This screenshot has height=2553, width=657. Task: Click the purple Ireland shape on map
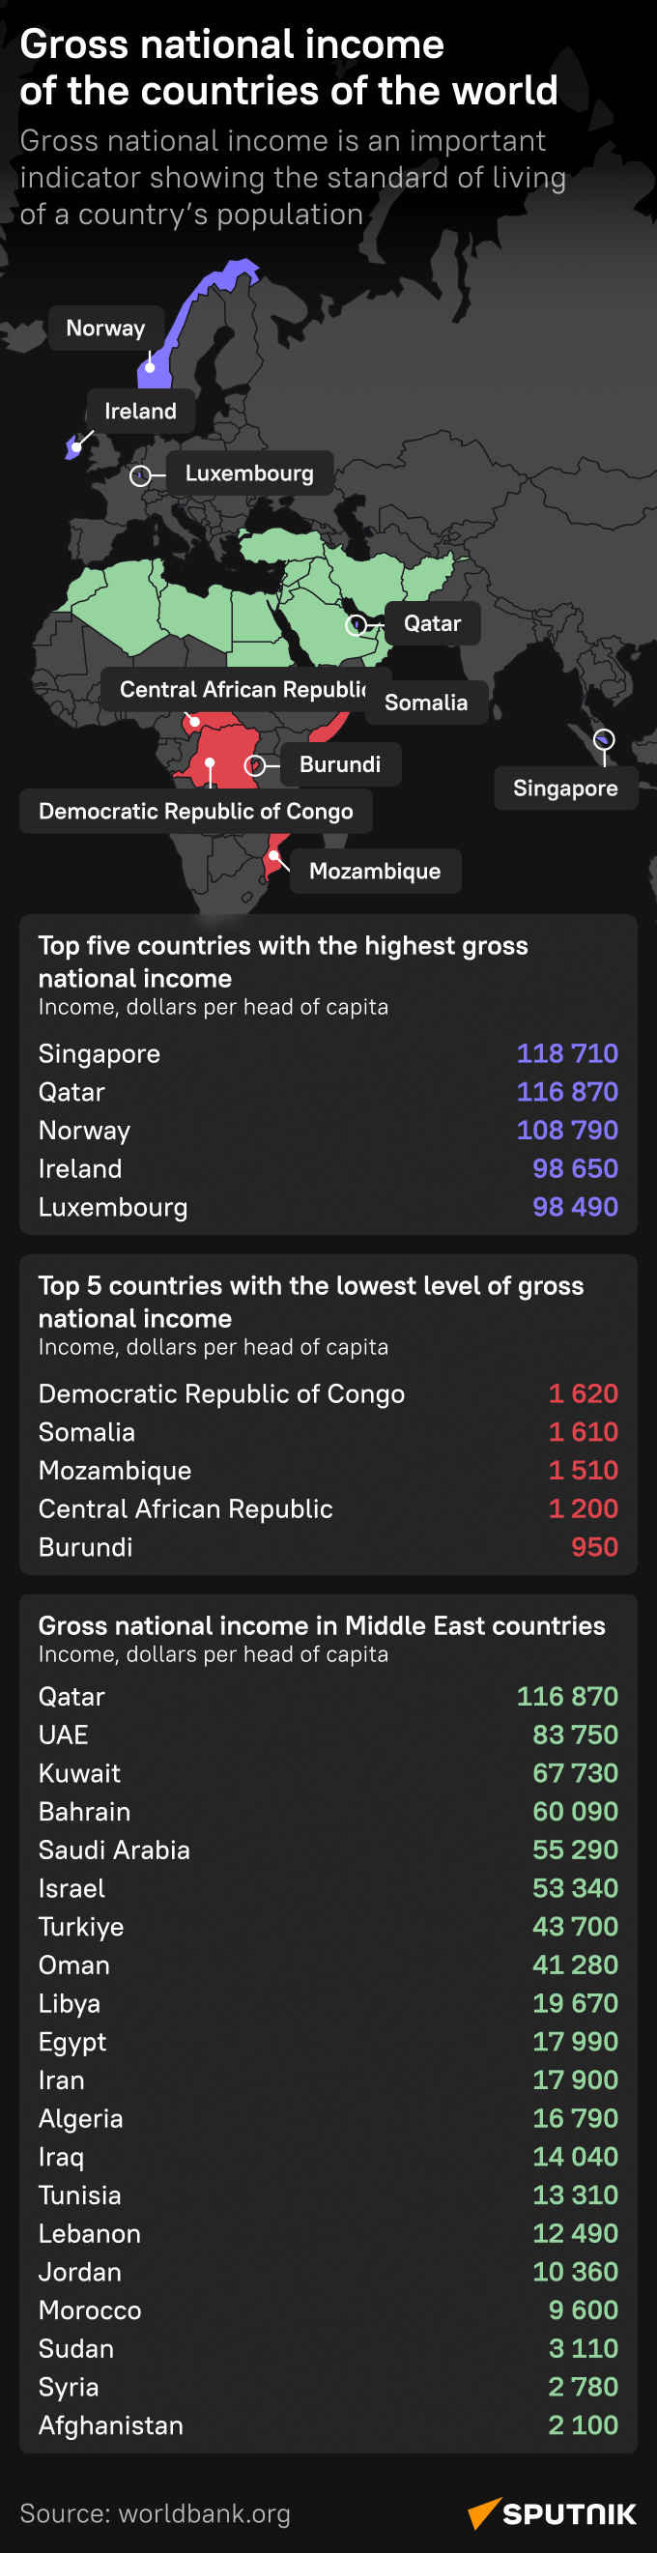click(x=73, y=446)
